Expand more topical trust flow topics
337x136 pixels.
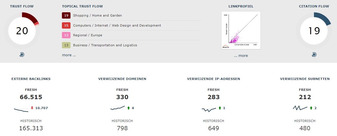coord(69,55)
